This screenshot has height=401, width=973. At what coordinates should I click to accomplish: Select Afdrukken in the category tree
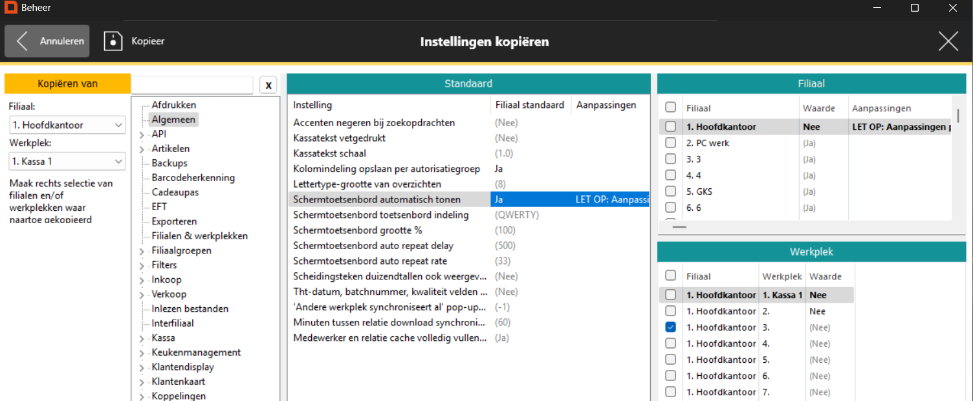(x=173, y=105)
